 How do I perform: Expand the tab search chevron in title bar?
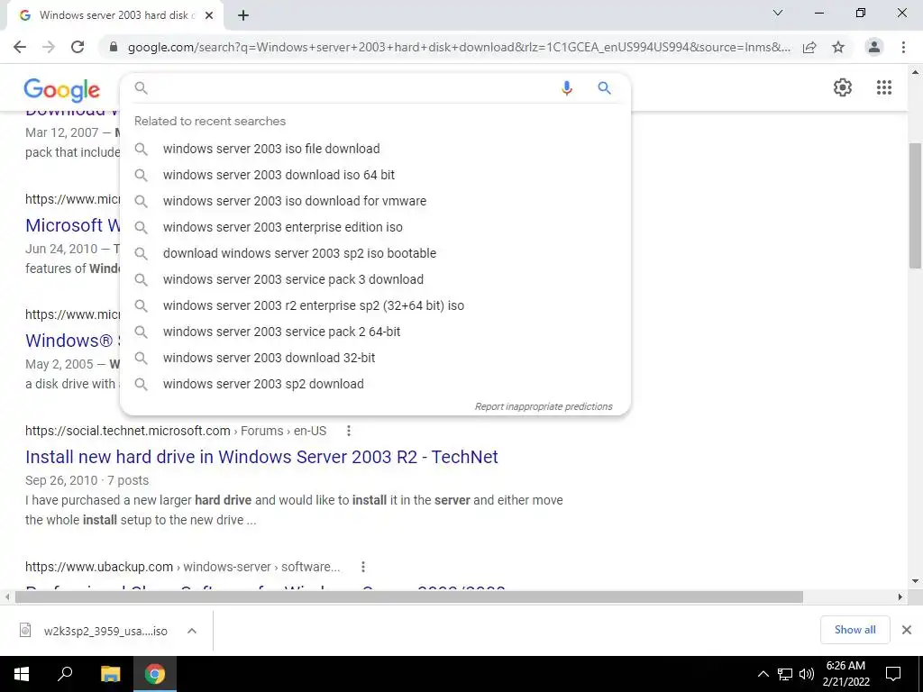778,13
